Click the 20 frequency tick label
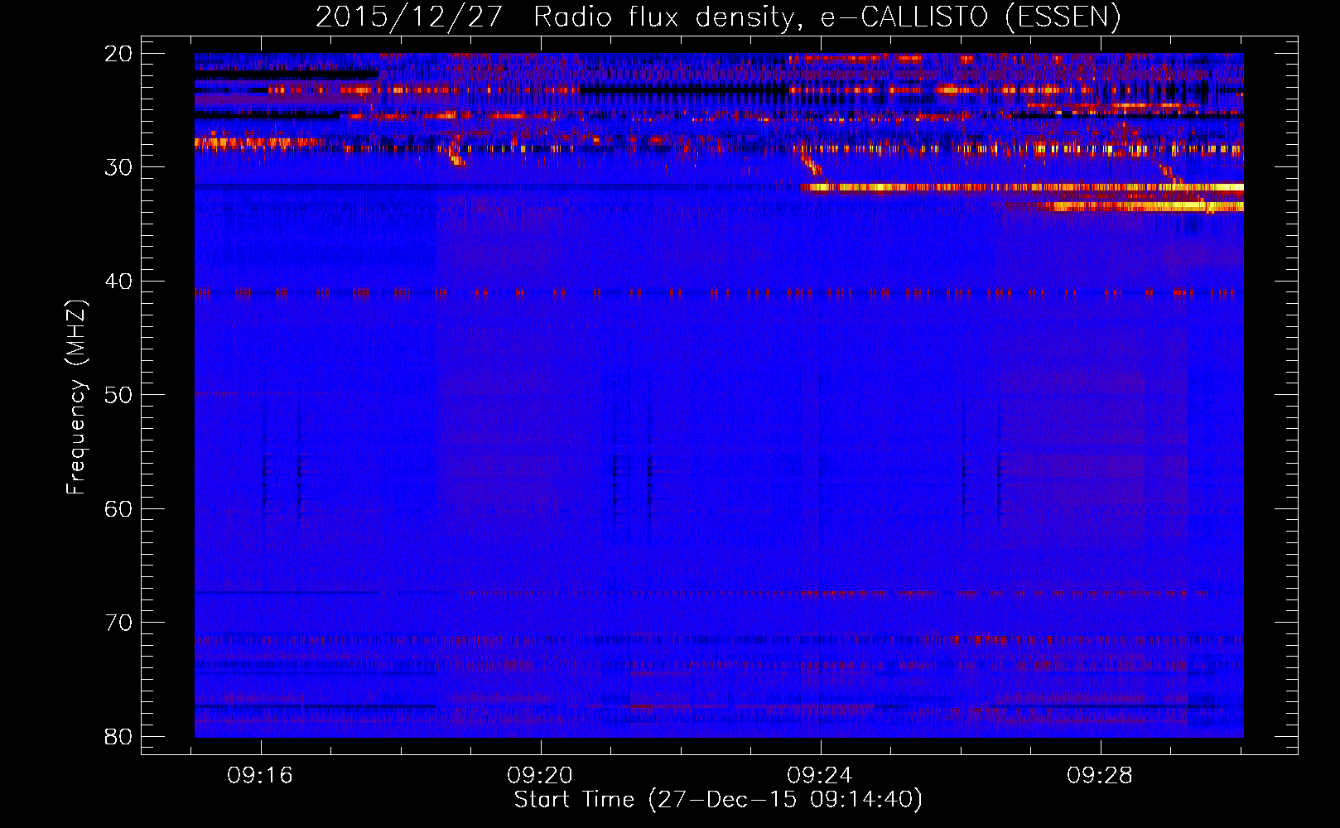The image size is (1340, 828). tap(119, 54)
